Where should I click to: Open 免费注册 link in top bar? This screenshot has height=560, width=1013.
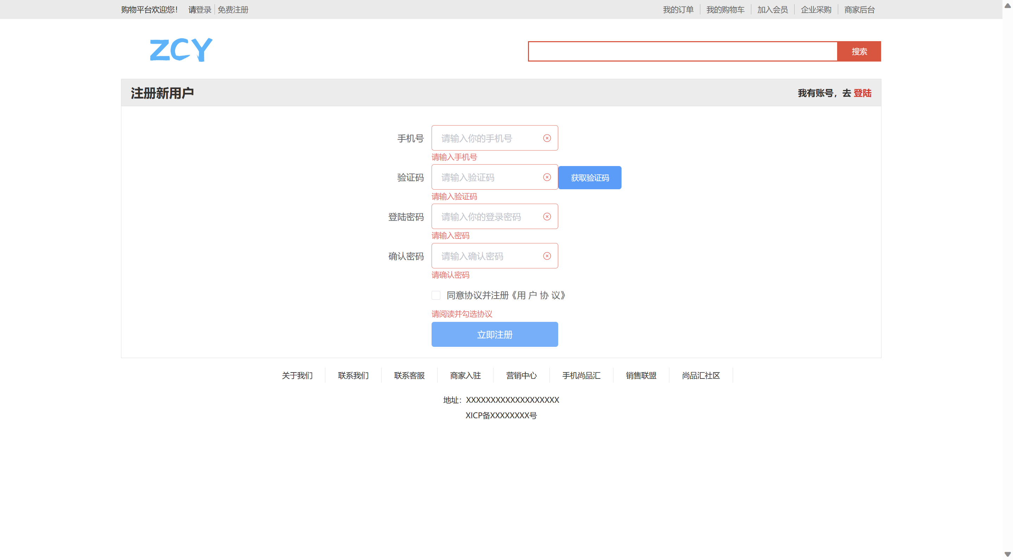click(x=233, y=9)
